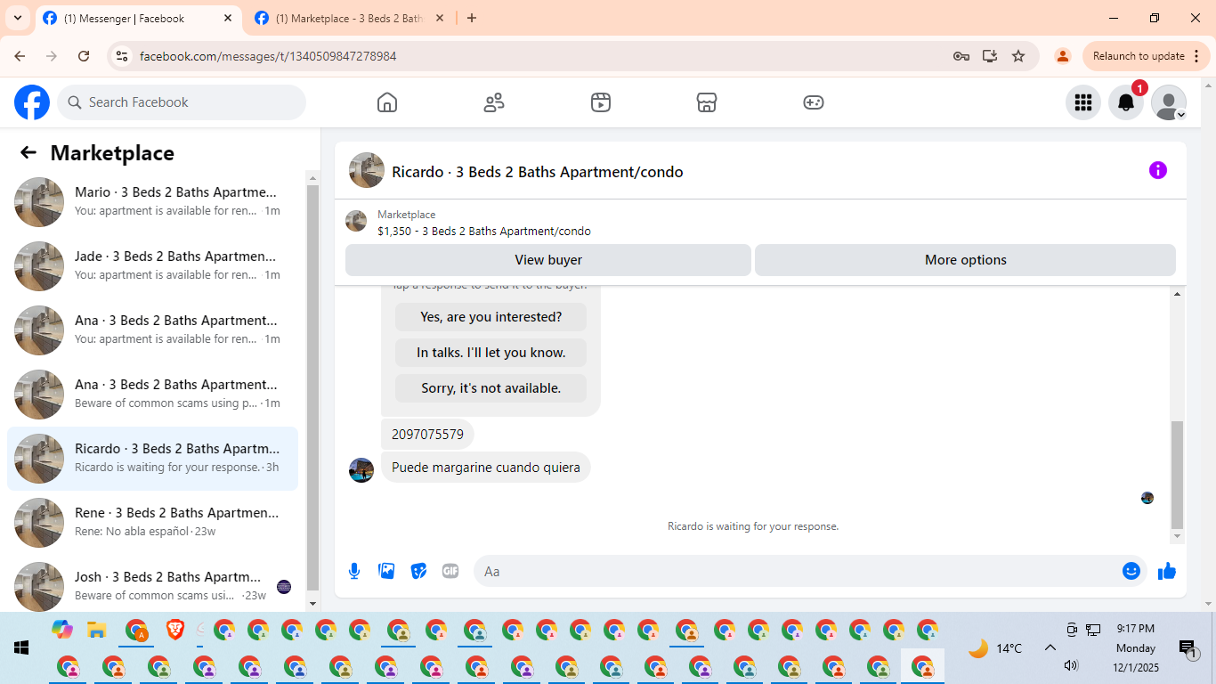The height and width of the screenshot is (684, 1216).
Task: Open the Chrome profile avatar
Action: 1062,56
